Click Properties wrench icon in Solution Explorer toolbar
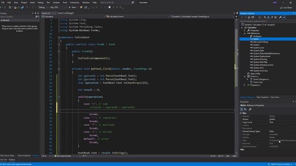The width and height of the screenshot is (296, 166). pyautogui.click(x=280, y=18)
